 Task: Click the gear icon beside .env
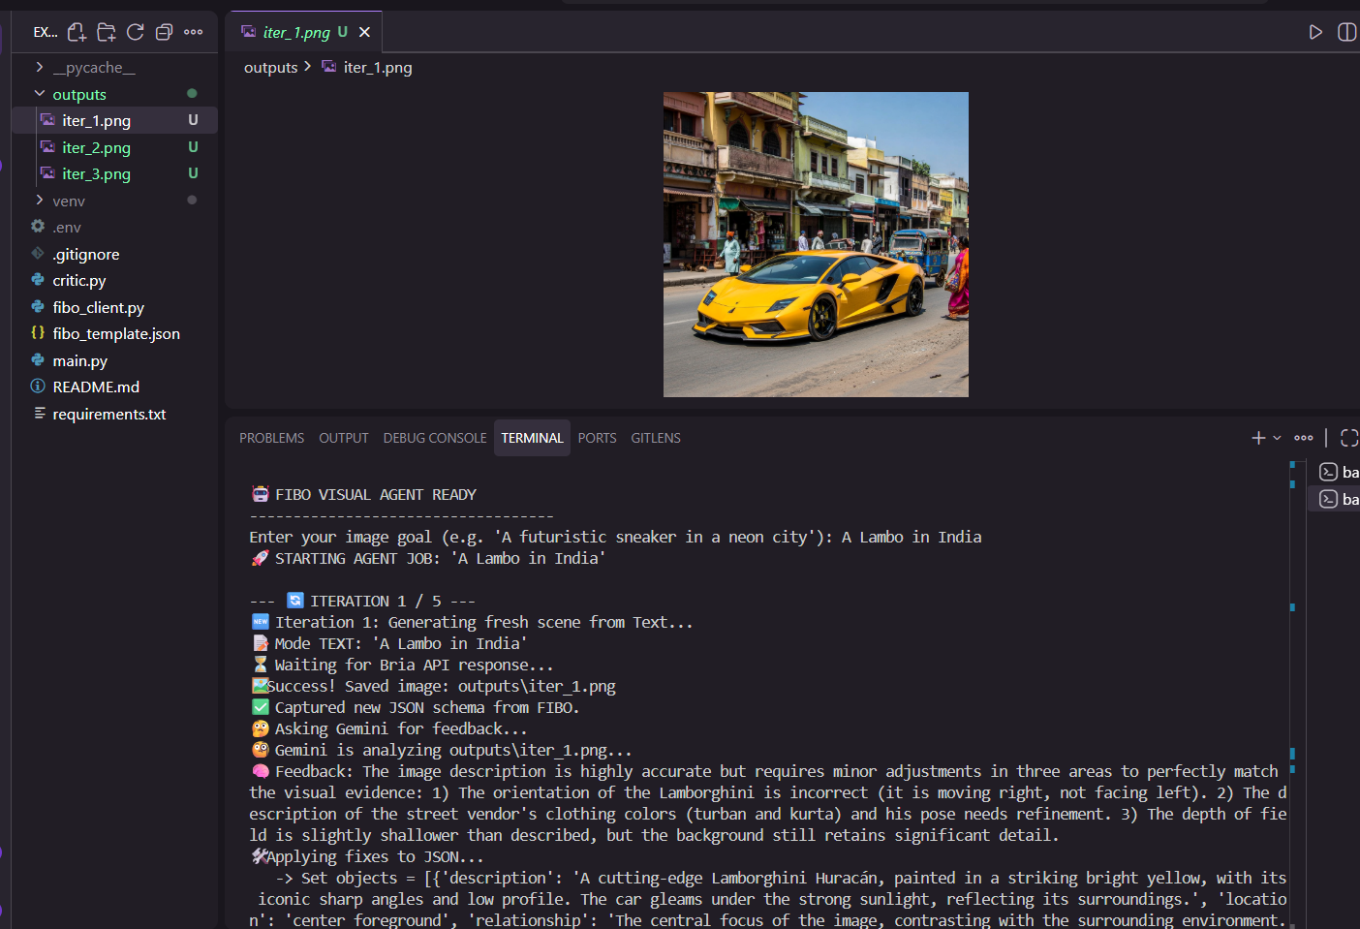coord(38,226)
